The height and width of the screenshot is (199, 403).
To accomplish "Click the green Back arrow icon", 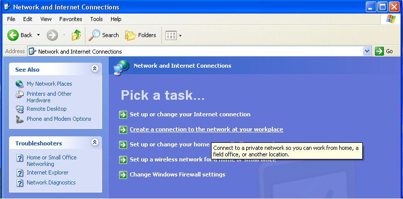I will click(x=13, y=35).
